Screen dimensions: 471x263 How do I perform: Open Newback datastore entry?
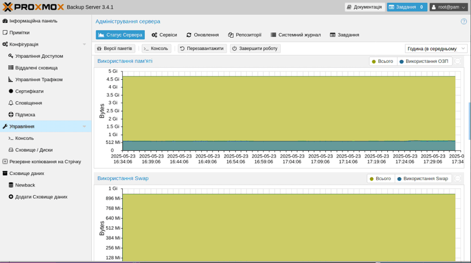[25, 185]
